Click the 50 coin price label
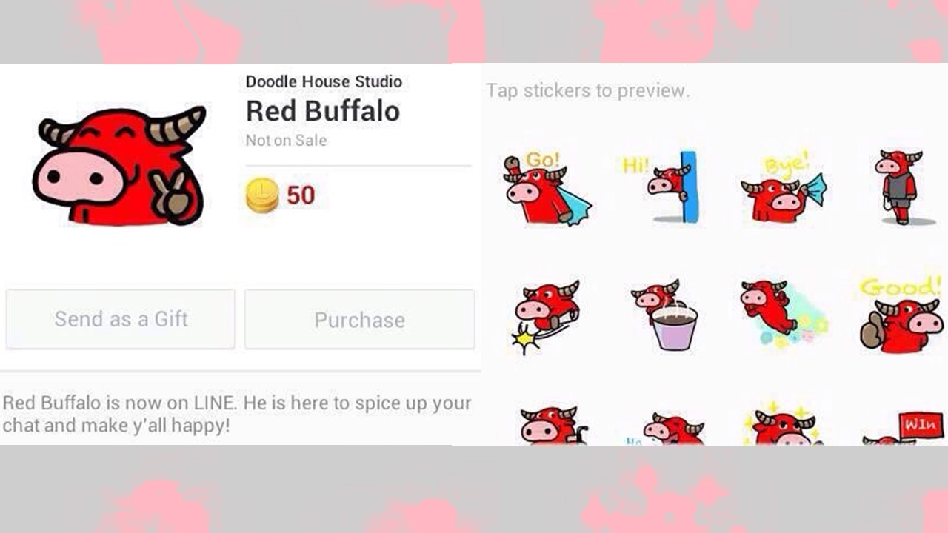 (301, 195)
